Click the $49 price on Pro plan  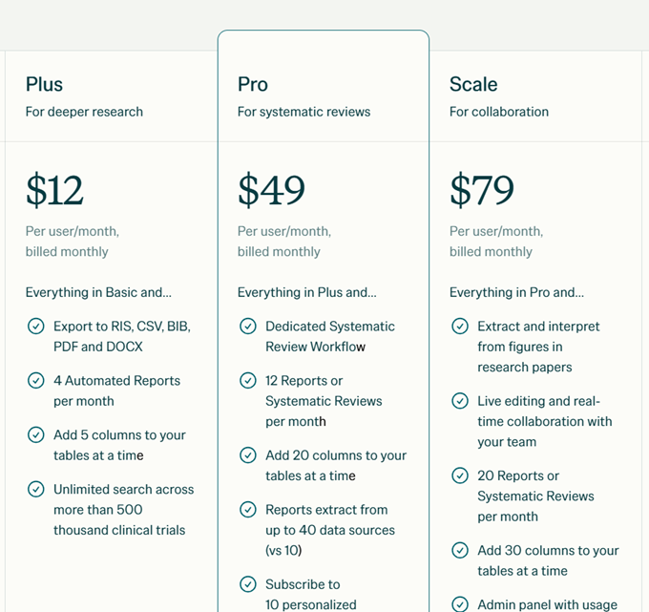tap(271, 191)
